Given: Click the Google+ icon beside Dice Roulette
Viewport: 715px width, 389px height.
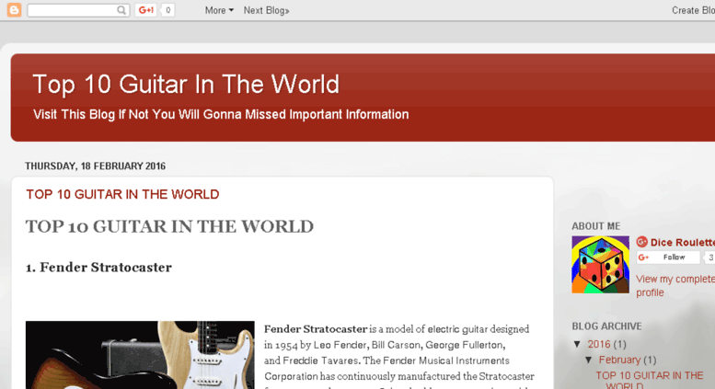Looking at the screenshot, I should [642, 242].
